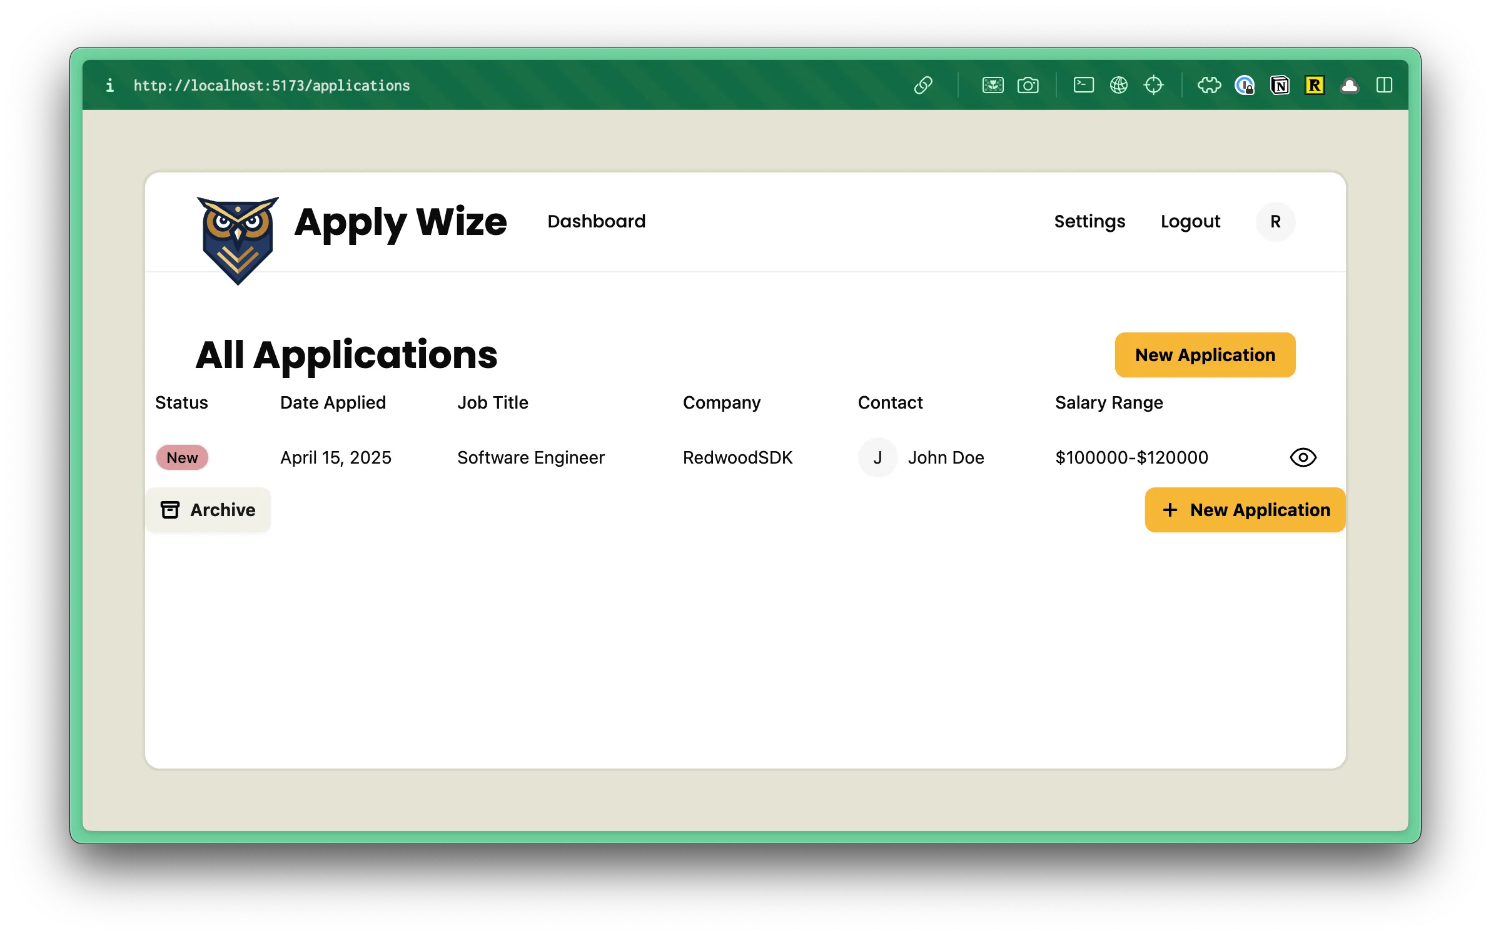
Task: Open the terminal console icon
Action: [x=1083, y=85]
